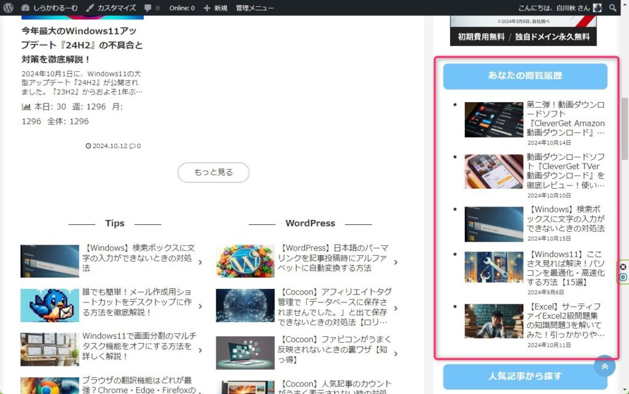
Task: Click the search magnifier icon in admin bar
Action: coord(612,8)
